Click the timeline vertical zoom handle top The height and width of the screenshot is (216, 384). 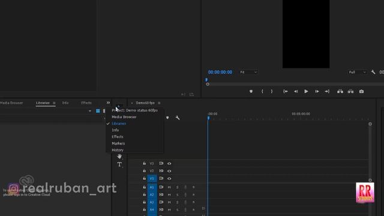pos(370,124)
